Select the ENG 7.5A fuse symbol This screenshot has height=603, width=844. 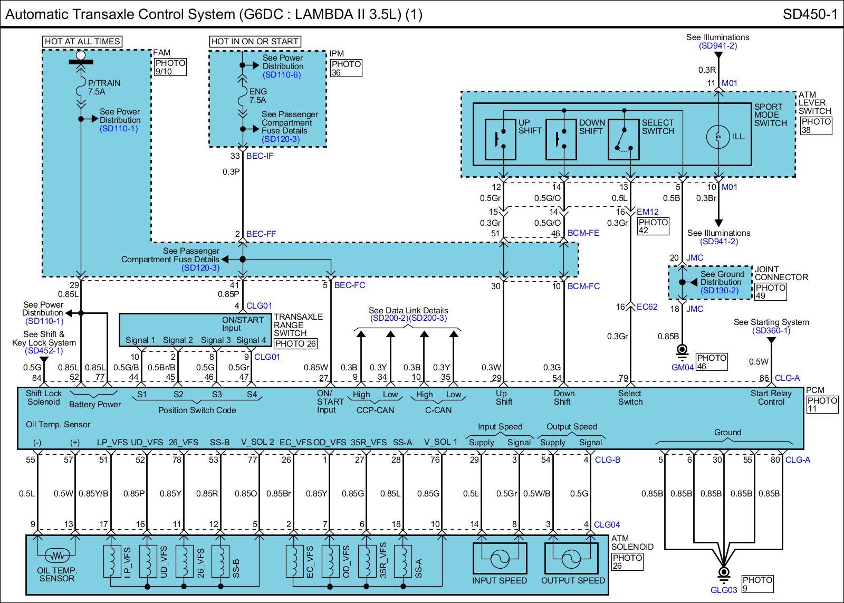(x=242, y=95)
